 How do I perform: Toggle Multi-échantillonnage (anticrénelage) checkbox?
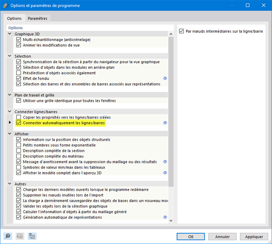pos(19,40)
